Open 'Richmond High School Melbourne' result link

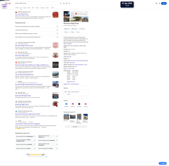click(32, 65)
